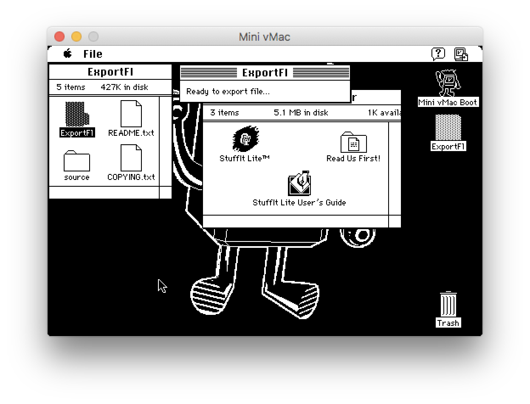The width and height of the screenshot is (530, 404).
Task: Select the Trash icon
Action: click(x=448, y=304)
